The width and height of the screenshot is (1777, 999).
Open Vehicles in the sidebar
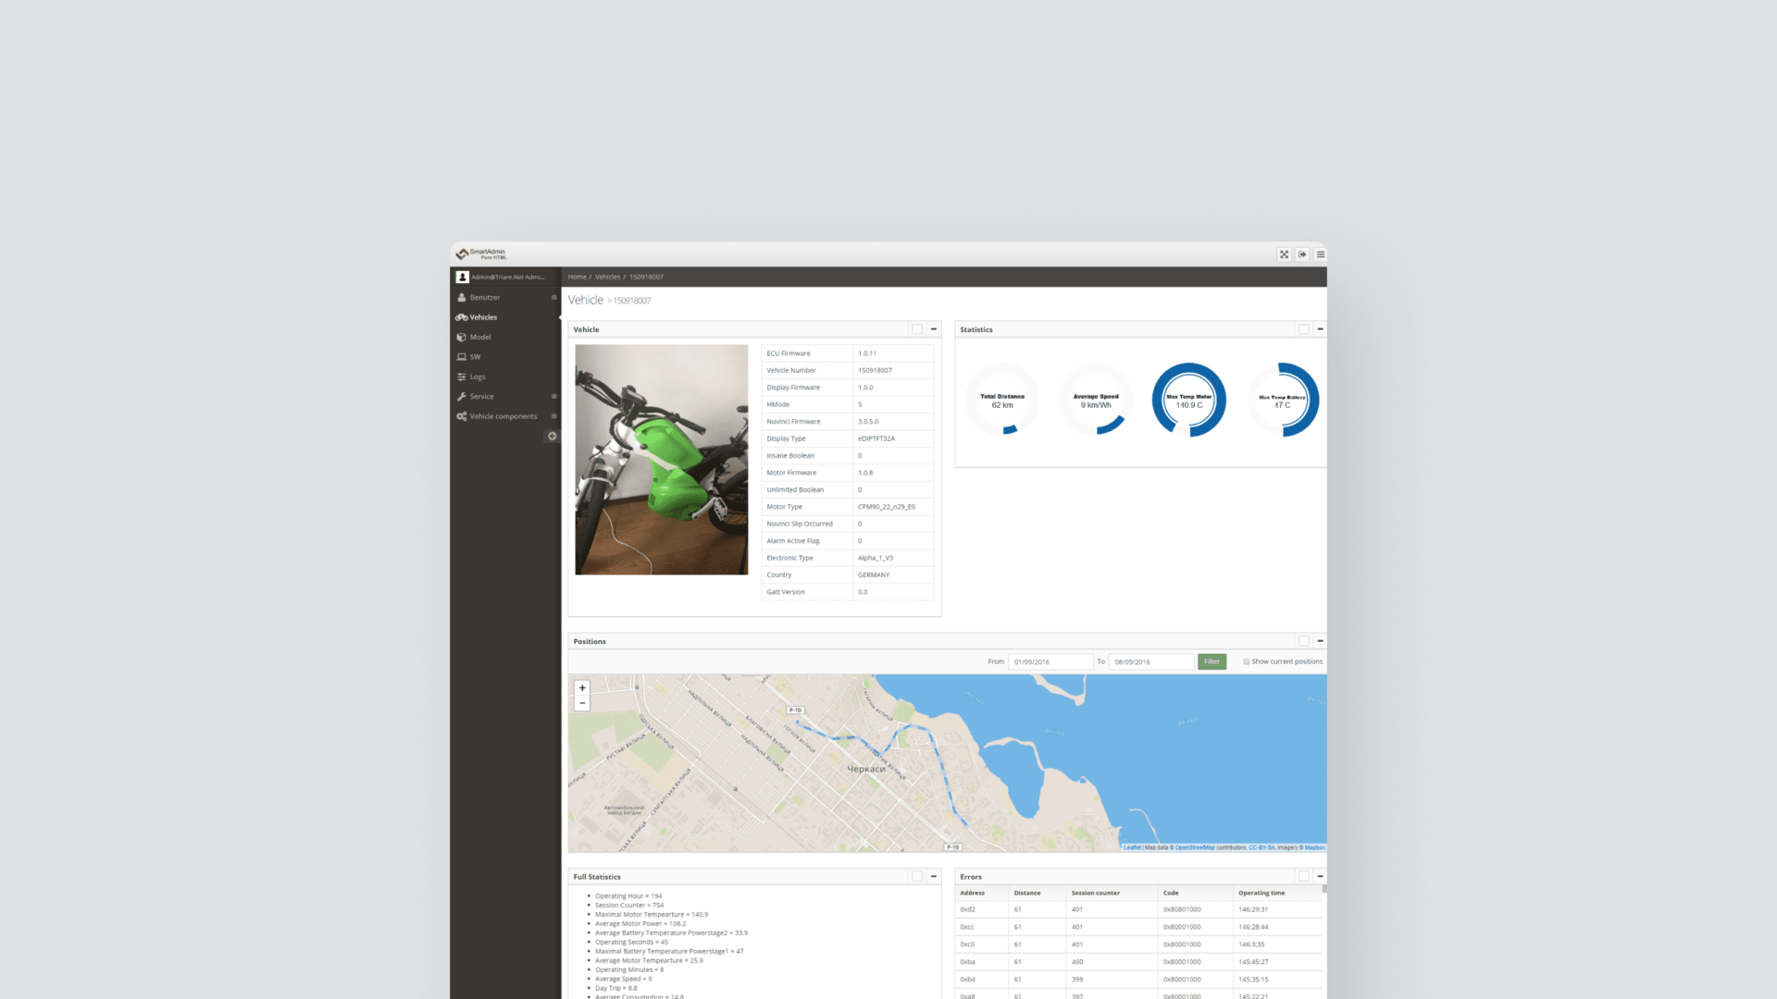click(483, 317)
